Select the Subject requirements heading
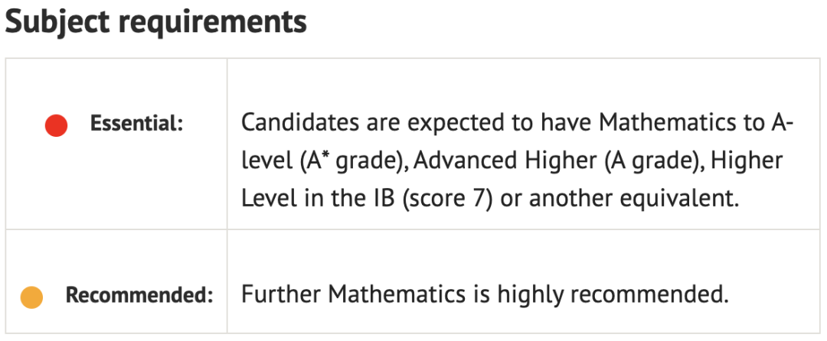 point(155,22)
